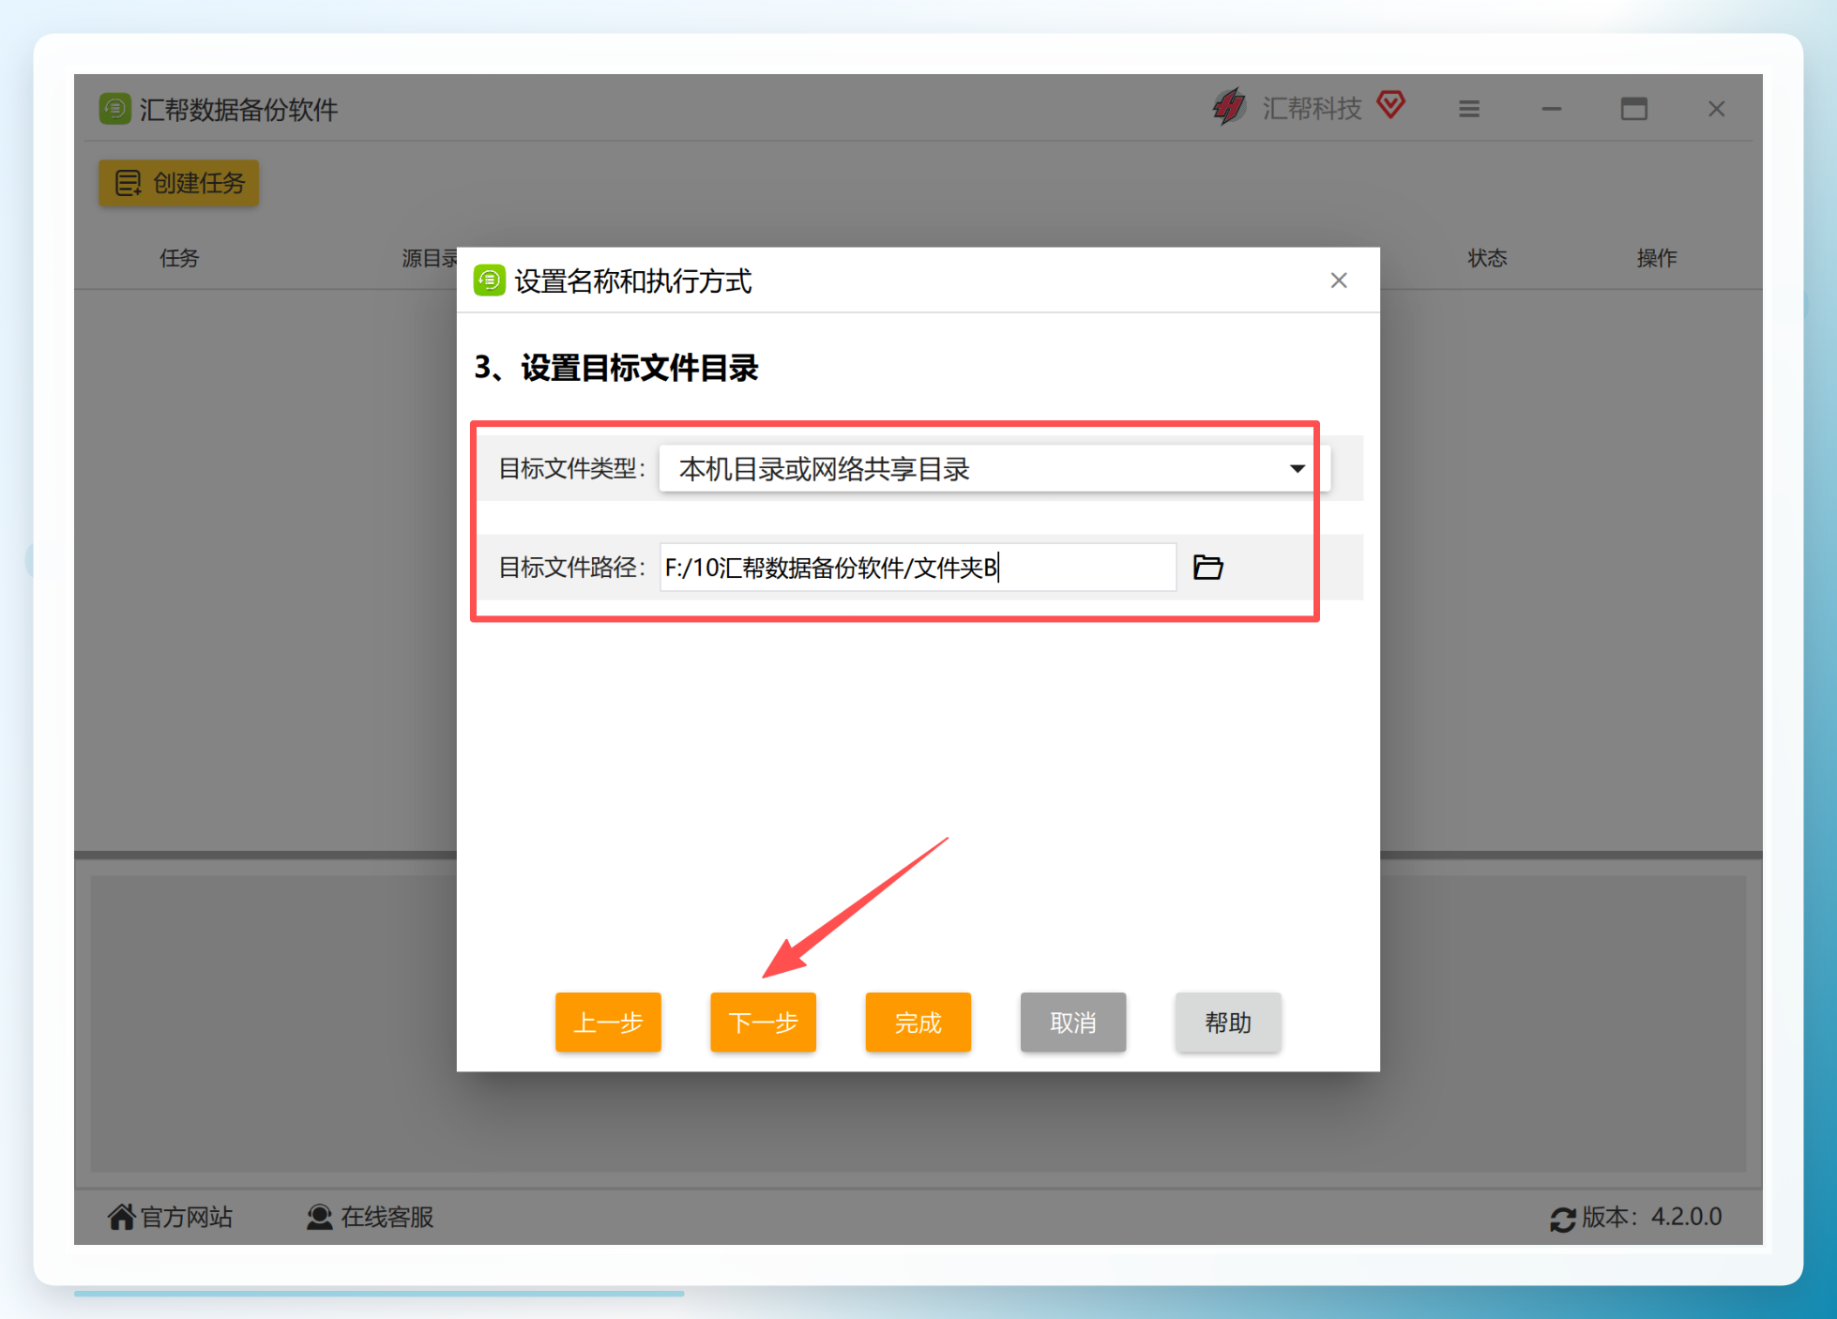Click the folder browse icon beside target path
Image resolution: width=1837 pixels, height=1319 pixels.
[1207, 567]
